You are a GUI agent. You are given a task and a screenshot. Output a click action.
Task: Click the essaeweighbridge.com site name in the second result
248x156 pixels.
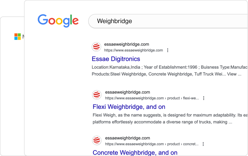pyautogui.click(x=127, y=92)
